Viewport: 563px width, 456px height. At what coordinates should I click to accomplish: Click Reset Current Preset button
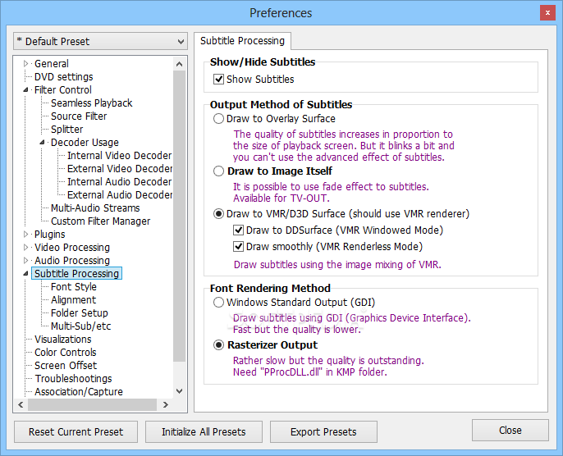tap(76, 431)
